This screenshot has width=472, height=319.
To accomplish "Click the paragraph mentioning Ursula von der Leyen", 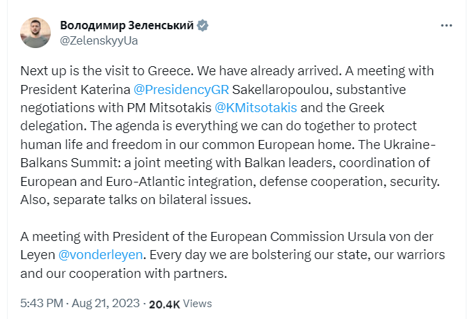I will [x=233, y=255].
